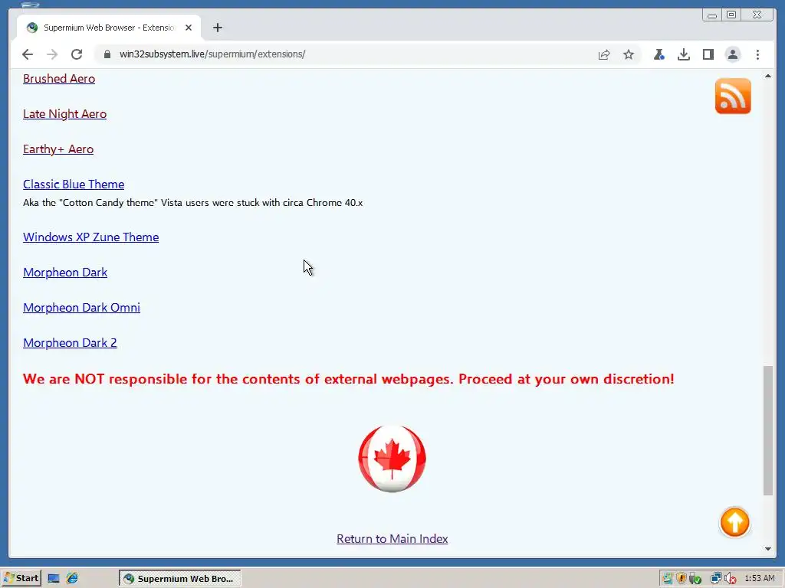The width and height of the screenshot is (785, 588).
Task: Click the Canadian flag globe image
Action: pos(392,459)
